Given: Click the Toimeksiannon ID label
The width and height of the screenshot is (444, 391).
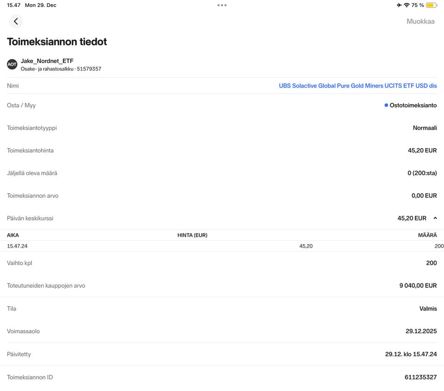Looking at the screenshot, I should (x=30, y=377).
